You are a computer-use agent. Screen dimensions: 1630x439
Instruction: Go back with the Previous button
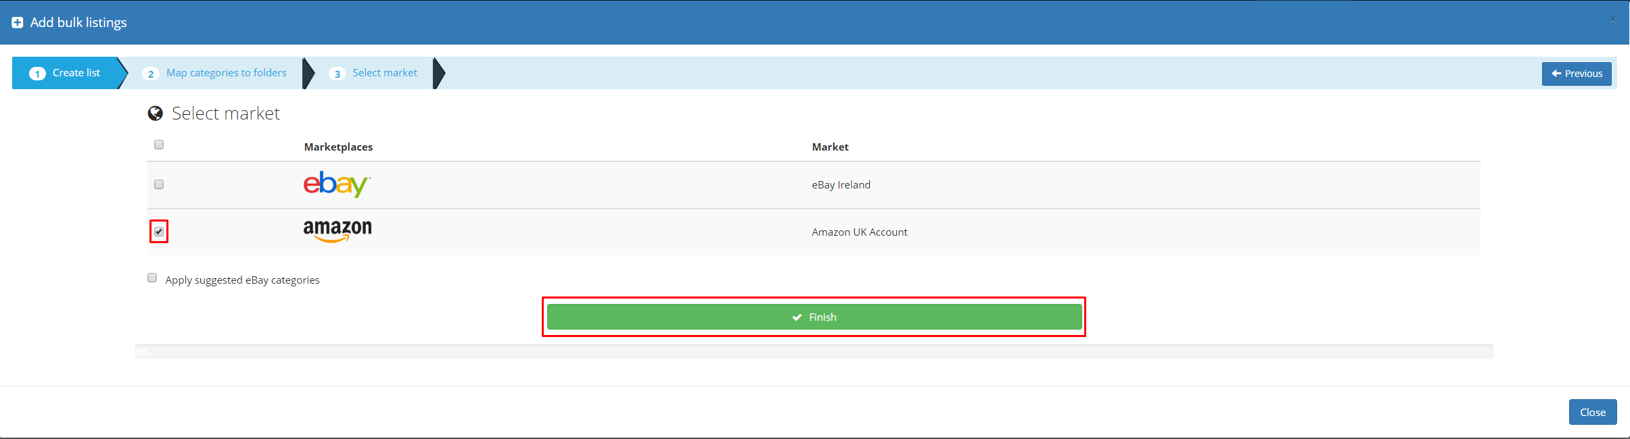[1577, 74]
